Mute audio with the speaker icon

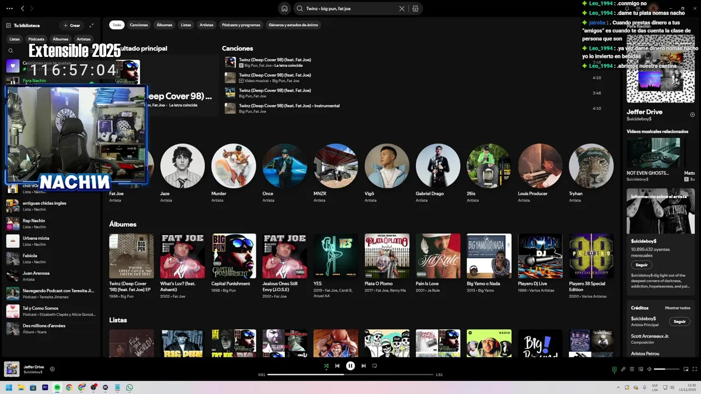pos(650,369)
